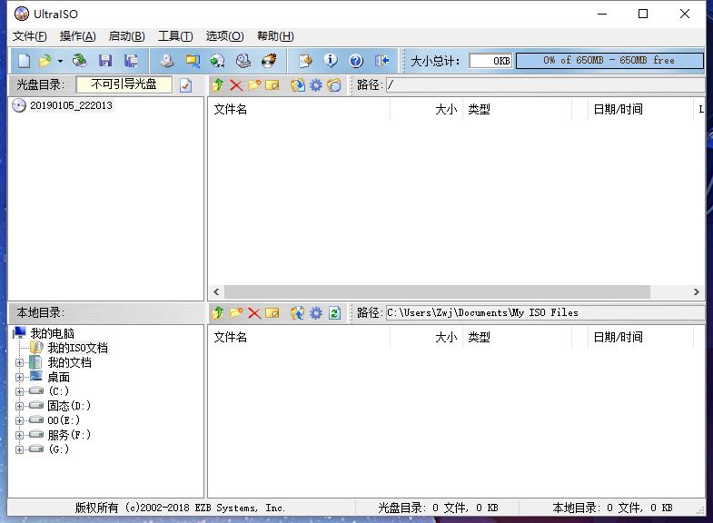Expand the 00(E:) drive node

[19, 420]
